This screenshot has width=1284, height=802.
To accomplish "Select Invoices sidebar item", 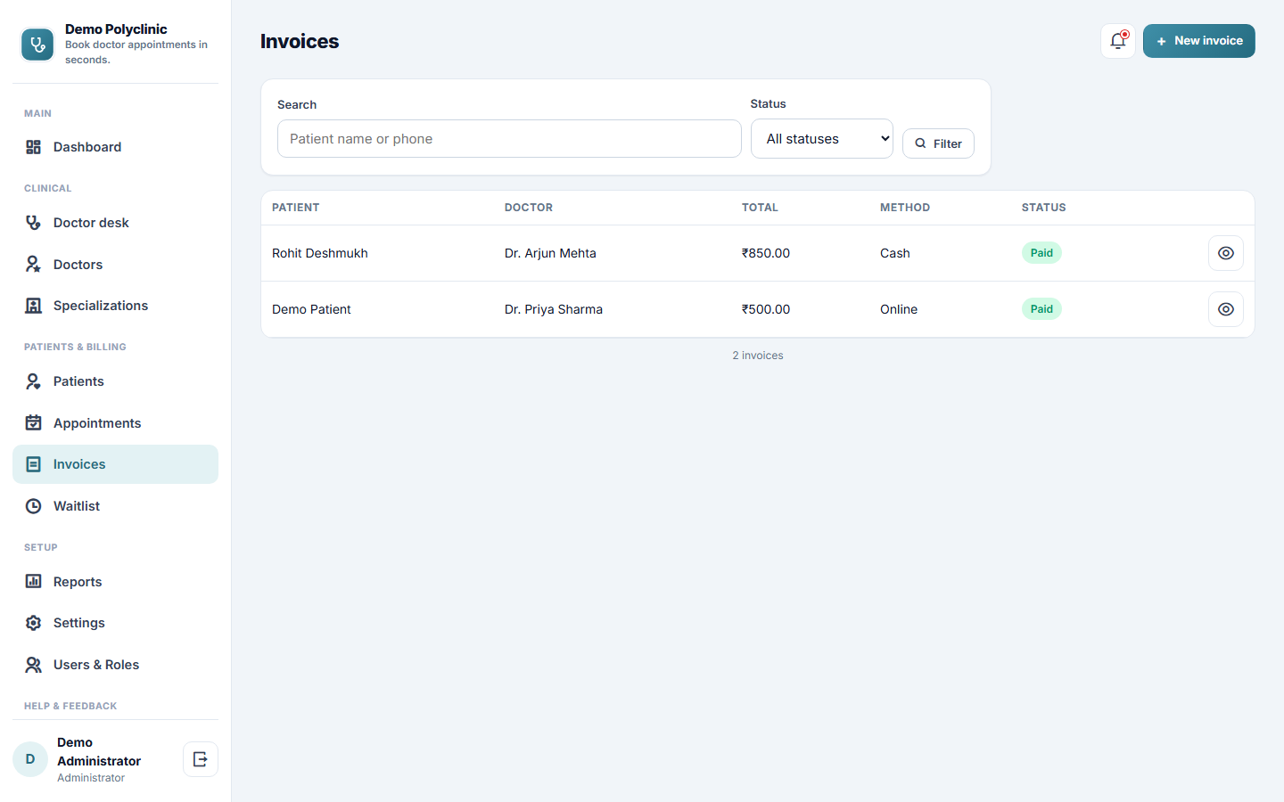I will [x=115, y=464].
